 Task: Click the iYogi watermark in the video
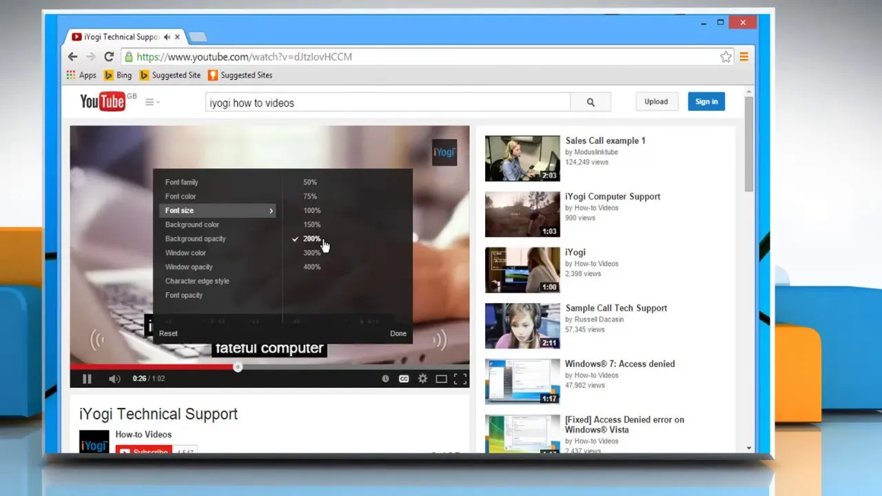tap(444, 152)
